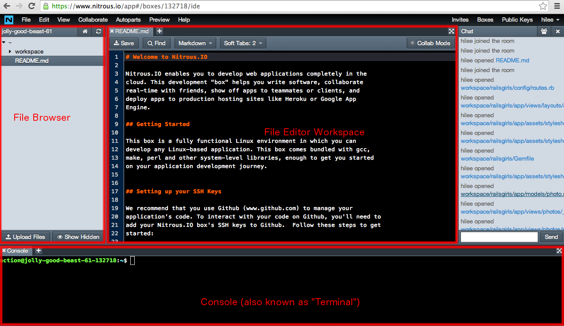564x326 pixels.
Task: Open the hilee user dropdown
Action: point(550,19)
